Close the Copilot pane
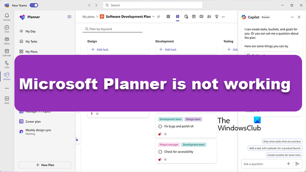 coord(299,17)
